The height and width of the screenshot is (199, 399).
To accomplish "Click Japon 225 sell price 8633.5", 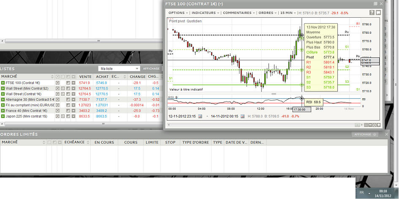I will [x=84, y=116].
